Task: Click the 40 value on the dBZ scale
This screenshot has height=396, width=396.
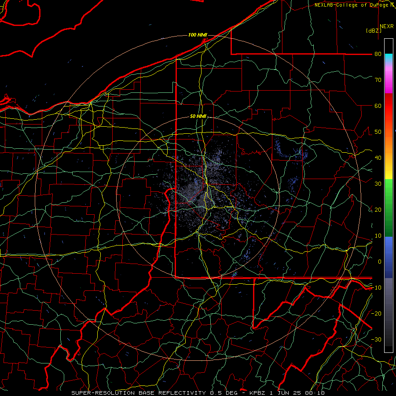Action: tap(378, 158)
